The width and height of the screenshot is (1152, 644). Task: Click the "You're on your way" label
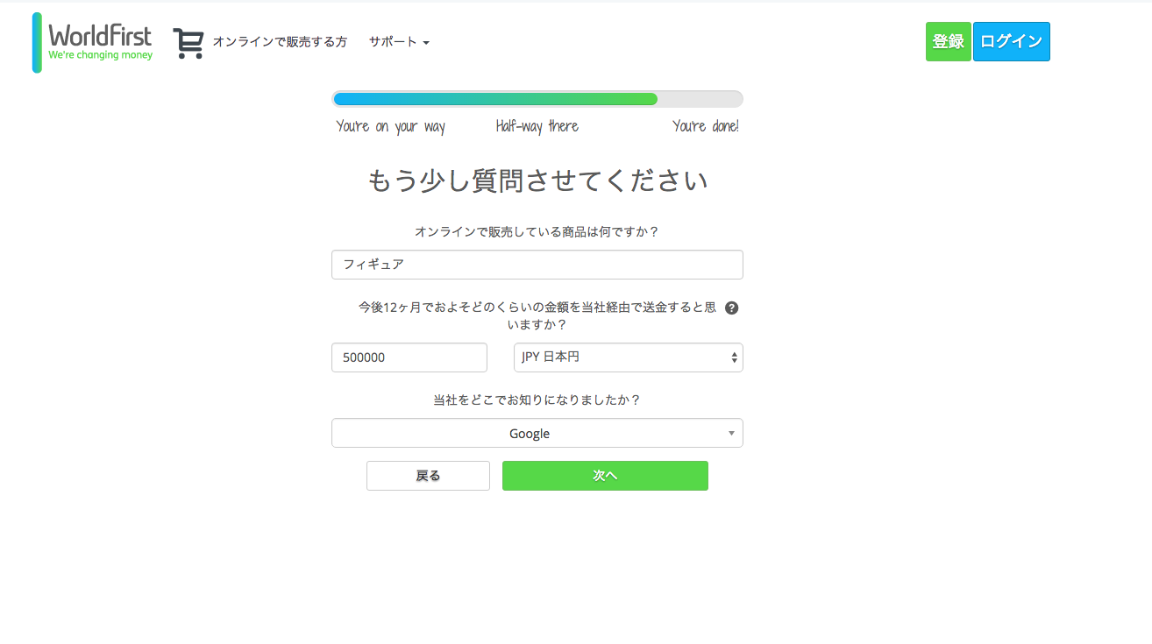tap(391, 127)
